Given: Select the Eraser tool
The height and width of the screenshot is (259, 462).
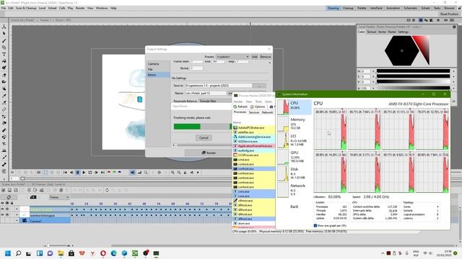Looking at the screenshot, I should (x=4, y=75).
